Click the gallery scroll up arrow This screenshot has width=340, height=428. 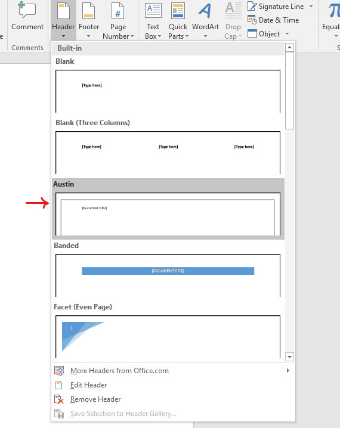coord(289,48)
